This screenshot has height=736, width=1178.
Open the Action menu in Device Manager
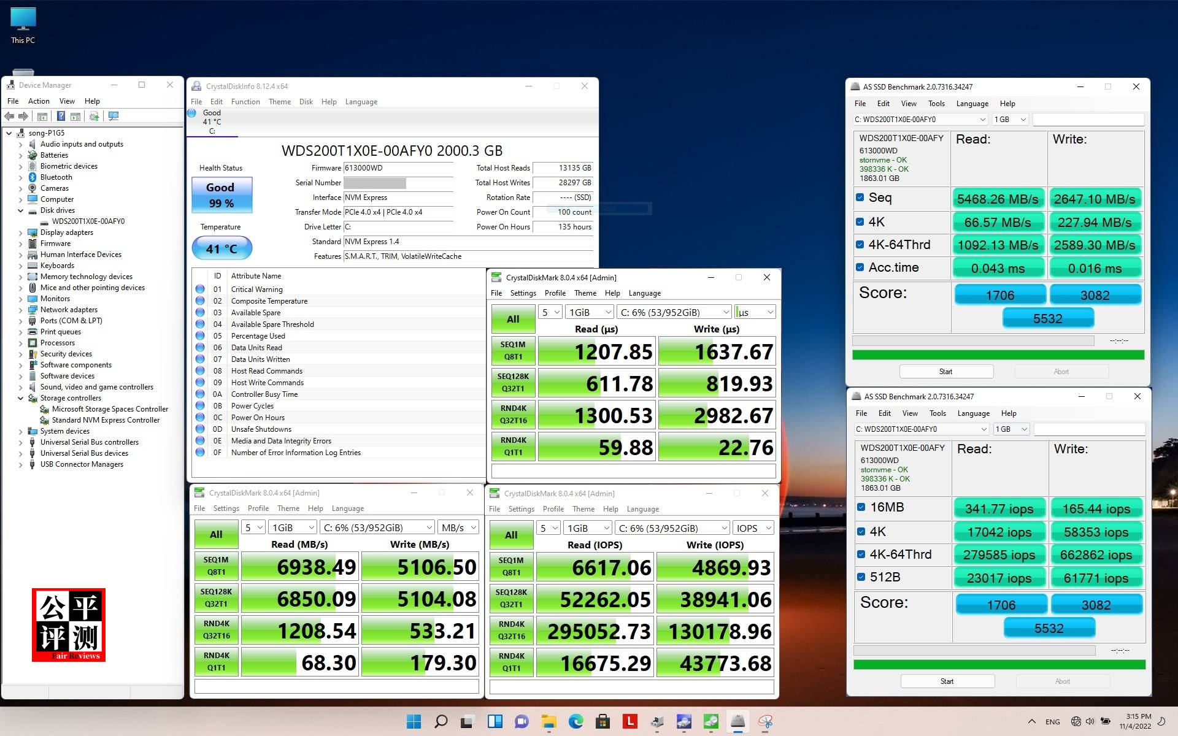(39, 101)
